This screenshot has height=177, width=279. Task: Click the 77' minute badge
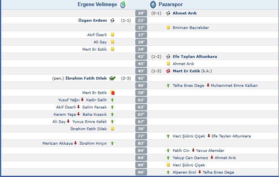[141, 136]
